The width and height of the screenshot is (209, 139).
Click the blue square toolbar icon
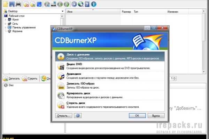click(39, 4)
